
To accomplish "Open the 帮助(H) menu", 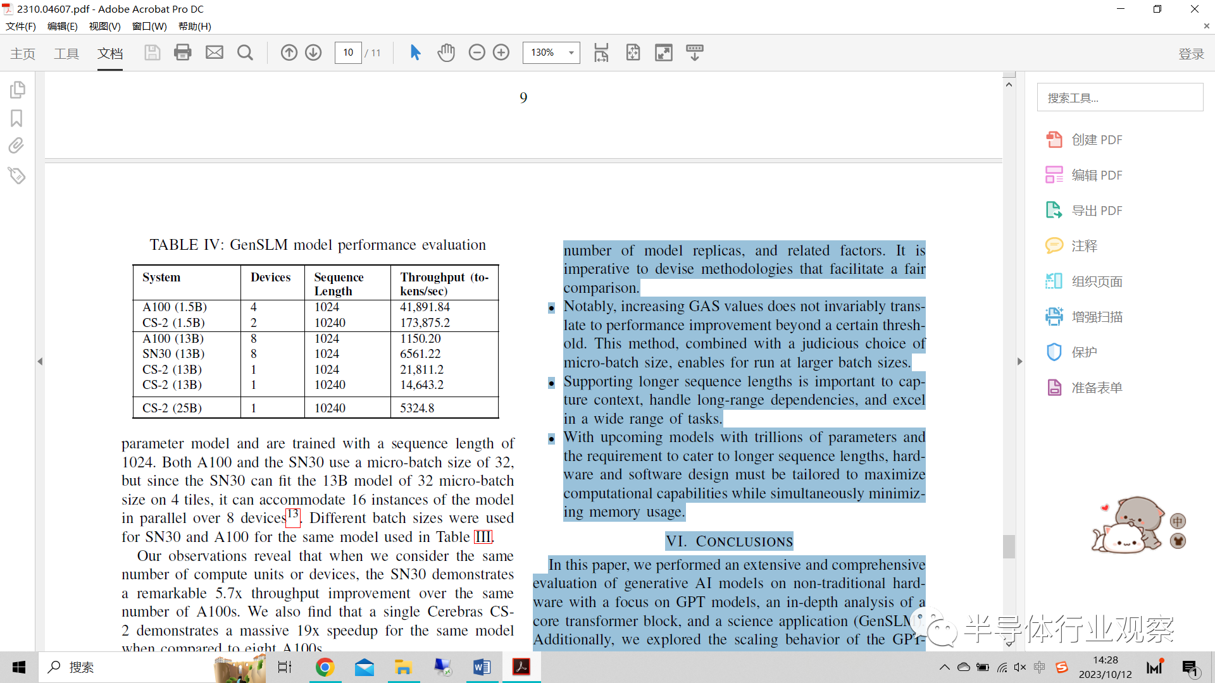I will click(x=195, y=26).
